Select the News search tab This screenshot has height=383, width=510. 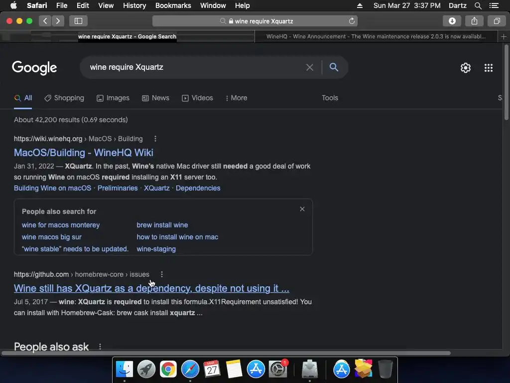pos(155,98)
